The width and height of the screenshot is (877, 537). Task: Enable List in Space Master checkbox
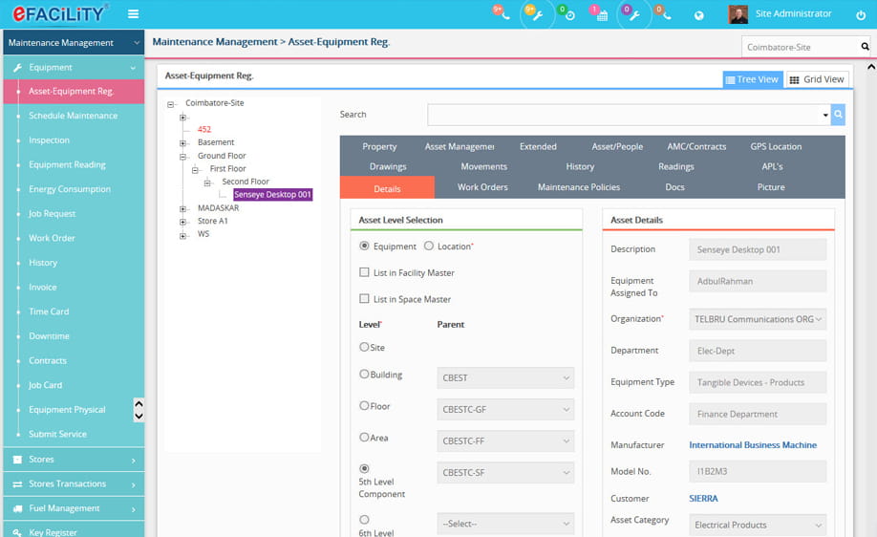pos(364,299)
